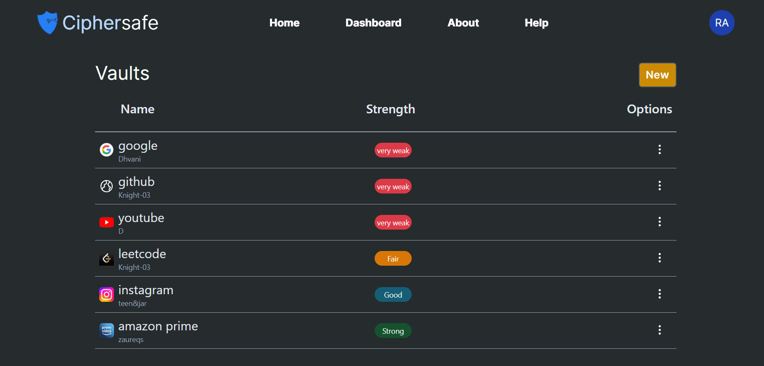Show options menu for instagram vault
The image size is (764, 366).
659,294
